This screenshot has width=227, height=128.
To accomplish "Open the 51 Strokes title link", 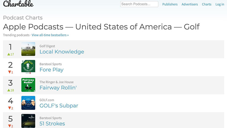I will coord(52,123).
